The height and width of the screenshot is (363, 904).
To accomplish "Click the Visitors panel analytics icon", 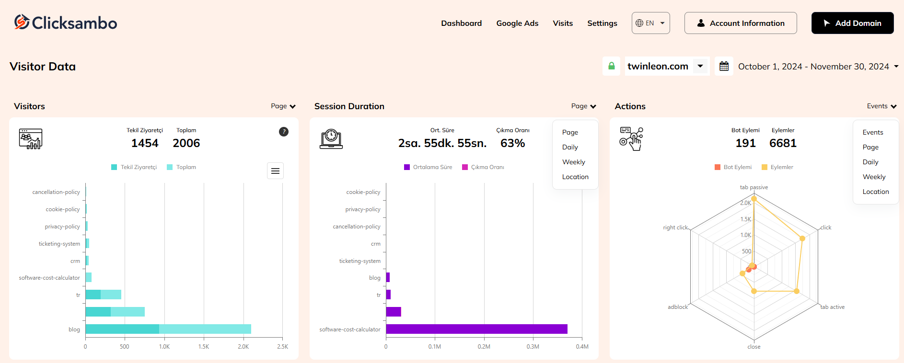I will [x=31, y=139].
